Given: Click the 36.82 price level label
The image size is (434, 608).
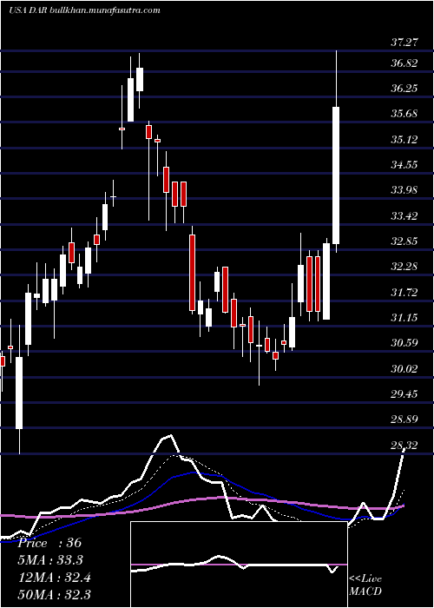Looking at the screenshot, I should (x=404, y=63).
